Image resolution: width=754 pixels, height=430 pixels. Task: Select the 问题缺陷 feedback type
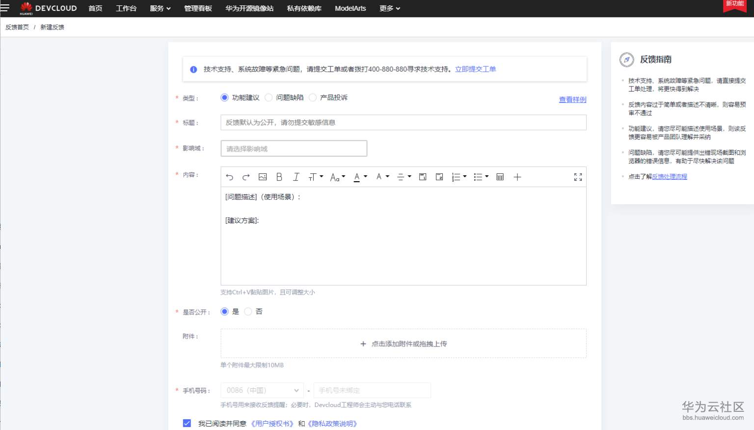coord(269,98)
